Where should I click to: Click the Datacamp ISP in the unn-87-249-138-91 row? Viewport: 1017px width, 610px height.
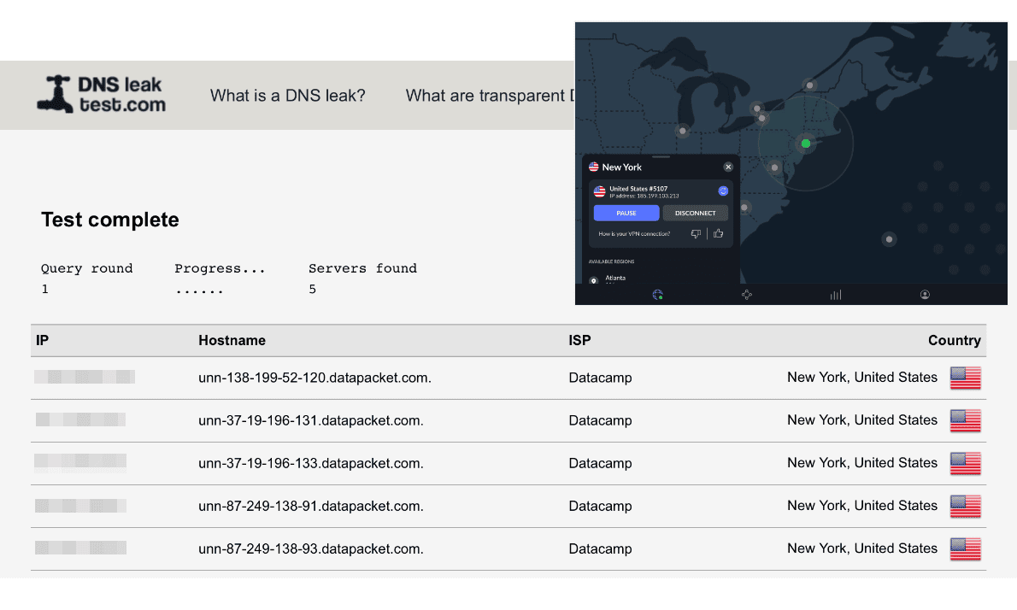point(600,506)
